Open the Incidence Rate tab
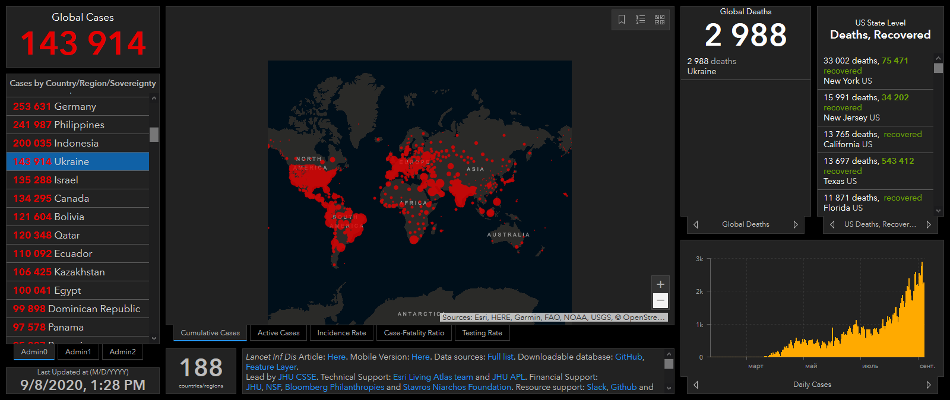The image size is (950, 400). click(341, 333)
